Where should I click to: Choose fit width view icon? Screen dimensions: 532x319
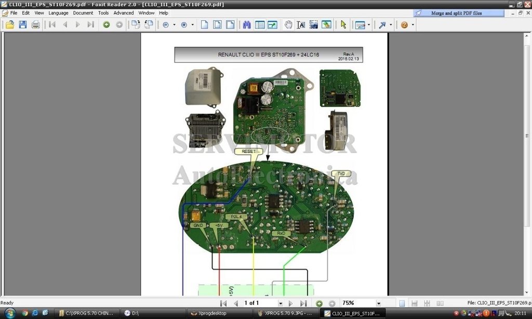tap(230, 25)
